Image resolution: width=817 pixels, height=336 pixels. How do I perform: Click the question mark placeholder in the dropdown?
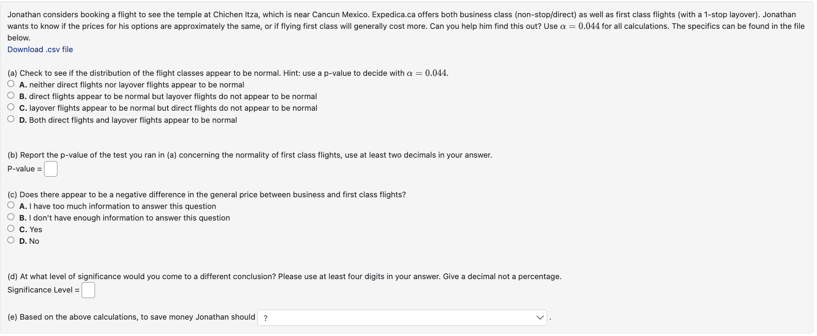[266, 317]
